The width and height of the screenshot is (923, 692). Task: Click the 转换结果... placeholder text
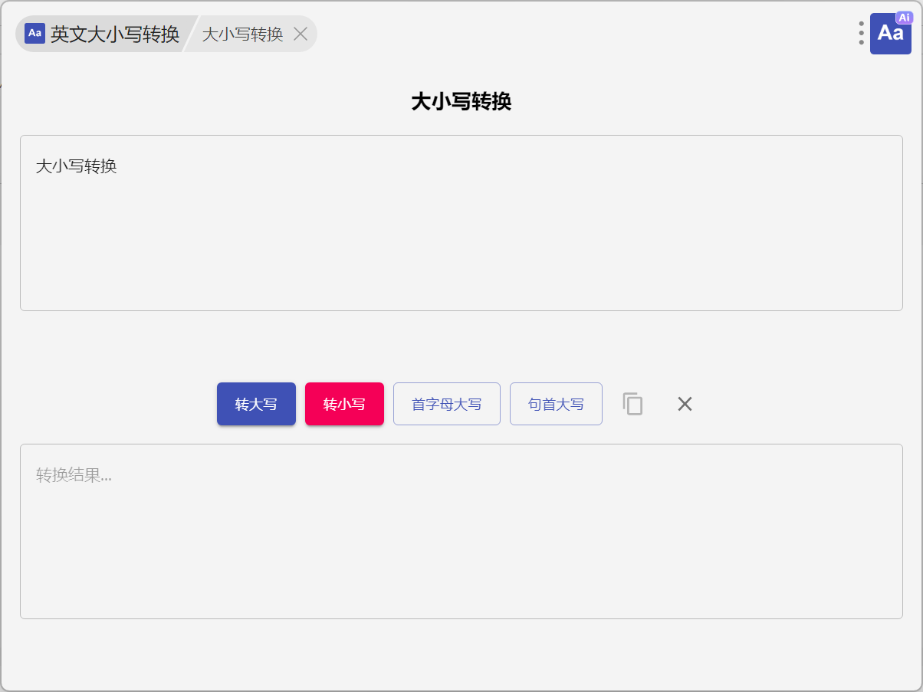pos(74,475)
